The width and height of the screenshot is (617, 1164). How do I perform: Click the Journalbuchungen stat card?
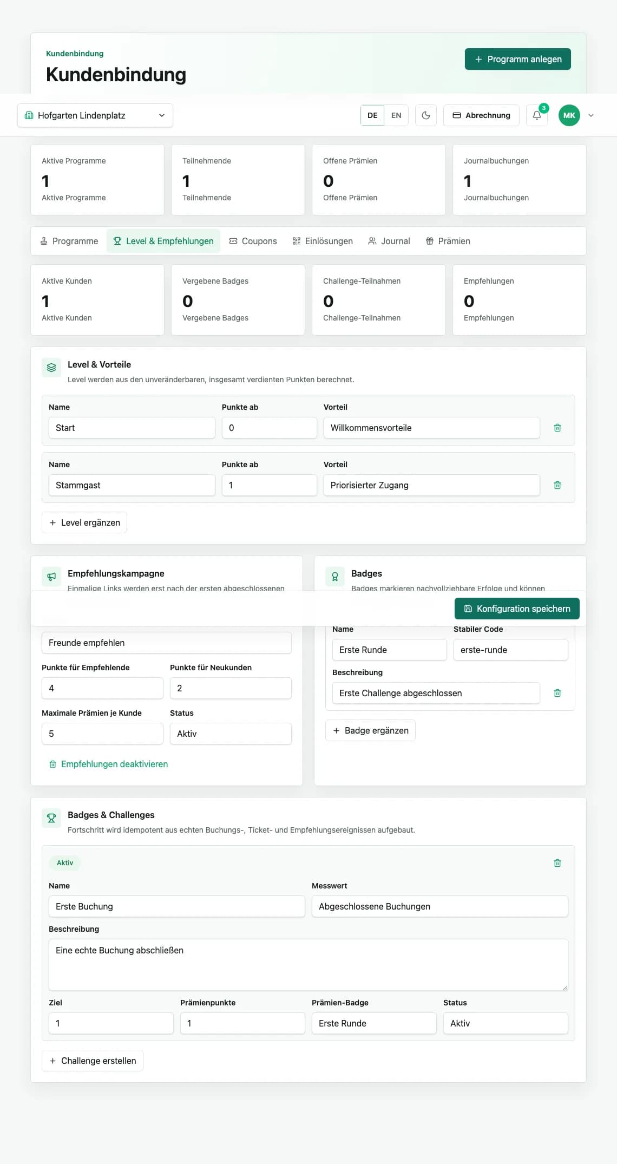(x=520, y=180)
